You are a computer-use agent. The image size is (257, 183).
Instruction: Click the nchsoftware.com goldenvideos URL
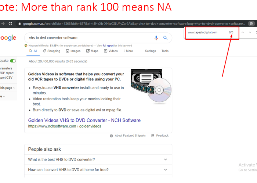[65, 126]
